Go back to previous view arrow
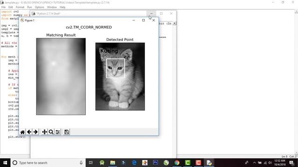The image size is (298, 167). coord(29,132)
